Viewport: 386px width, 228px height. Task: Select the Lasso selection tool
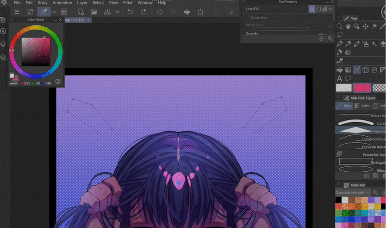(340, 35)
